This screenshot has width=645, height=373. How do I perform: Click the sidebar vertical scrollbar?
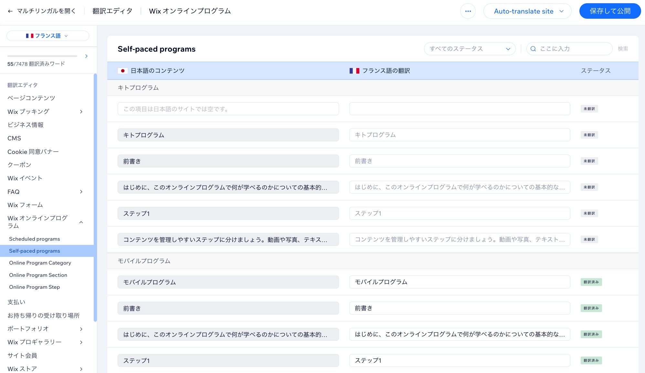[x=95, y=197]
